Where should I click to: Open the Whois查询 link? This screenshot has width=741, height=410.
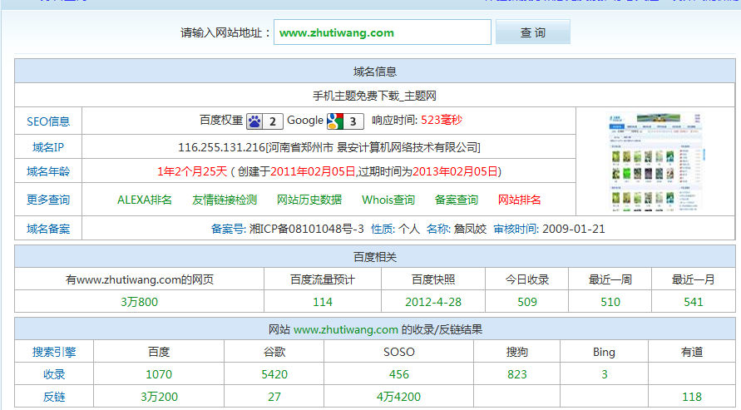click(x=388, y=200)
